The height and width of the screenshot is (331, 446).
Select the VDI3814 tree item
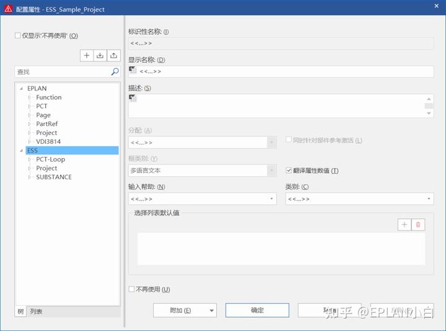(48, 141)
